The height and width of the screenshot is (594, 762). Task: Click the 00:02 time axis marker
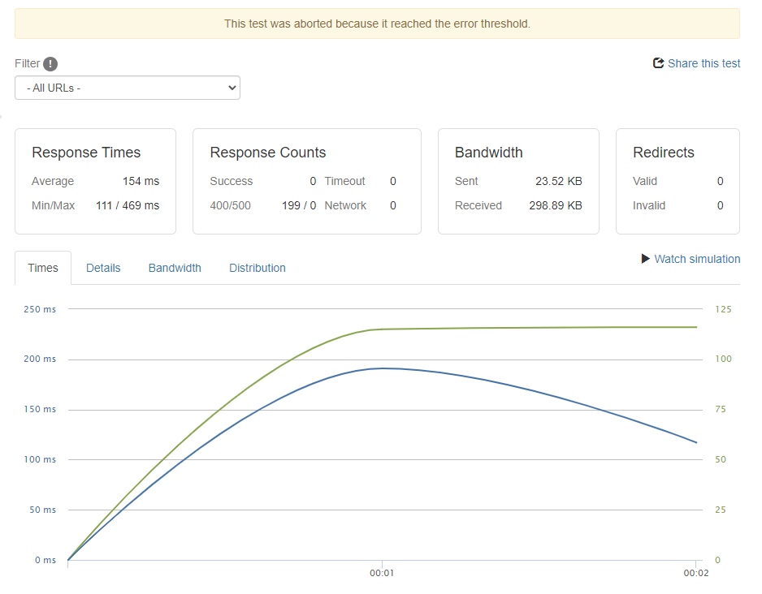click(695, 573)
